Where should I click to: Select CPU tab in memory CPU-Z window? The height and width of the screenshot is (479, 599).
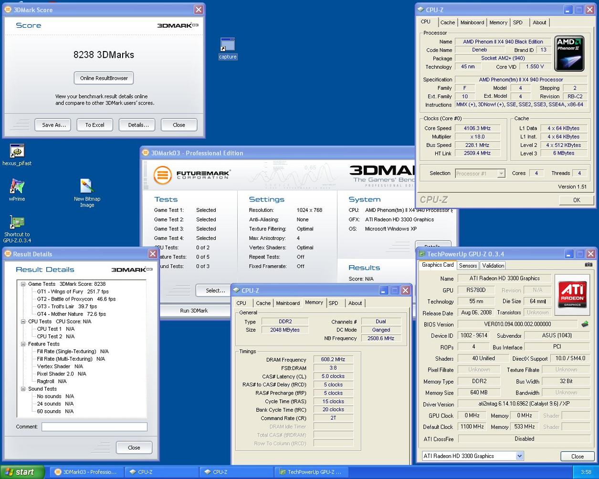pos(242,303)
